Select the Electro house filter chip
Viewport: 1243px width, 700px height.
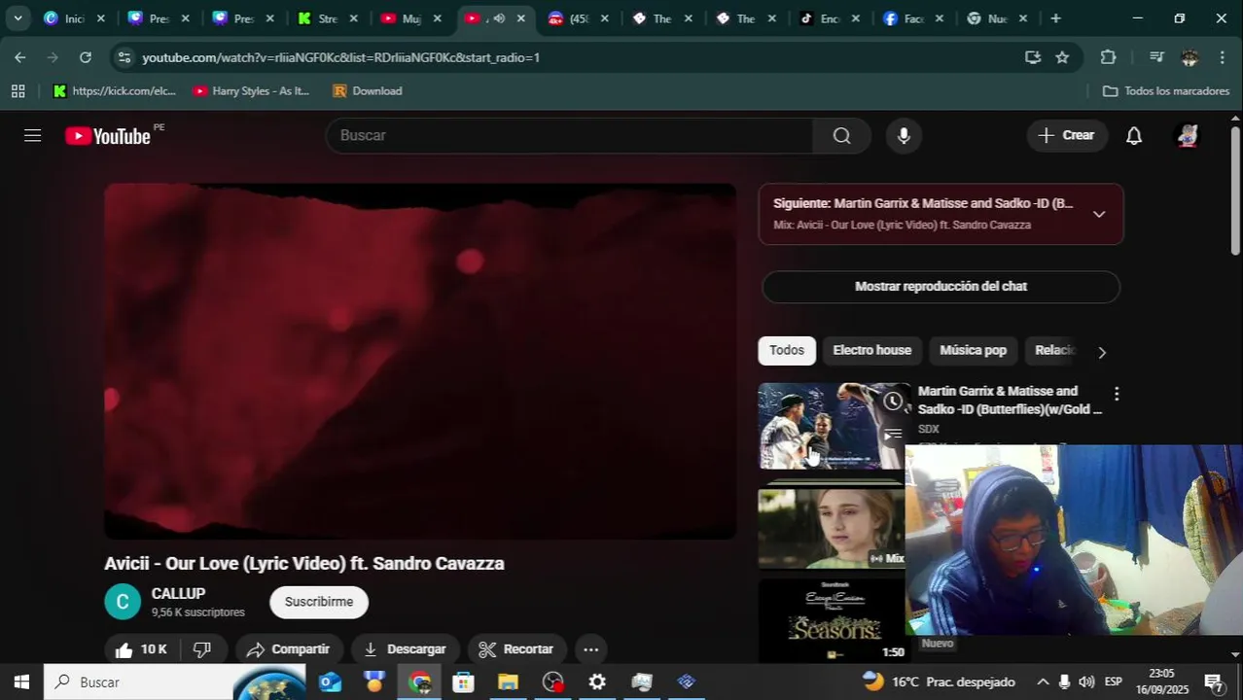pos(871,350)
